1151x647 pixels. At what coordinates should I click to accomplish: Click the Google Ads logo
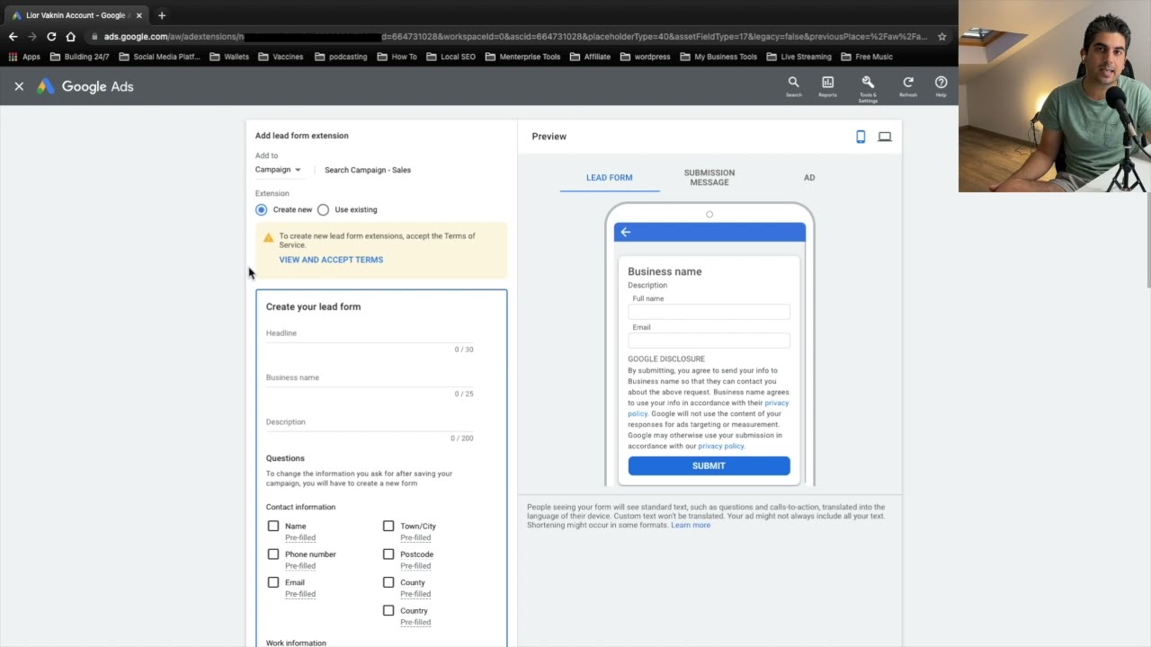click(85, 86)
